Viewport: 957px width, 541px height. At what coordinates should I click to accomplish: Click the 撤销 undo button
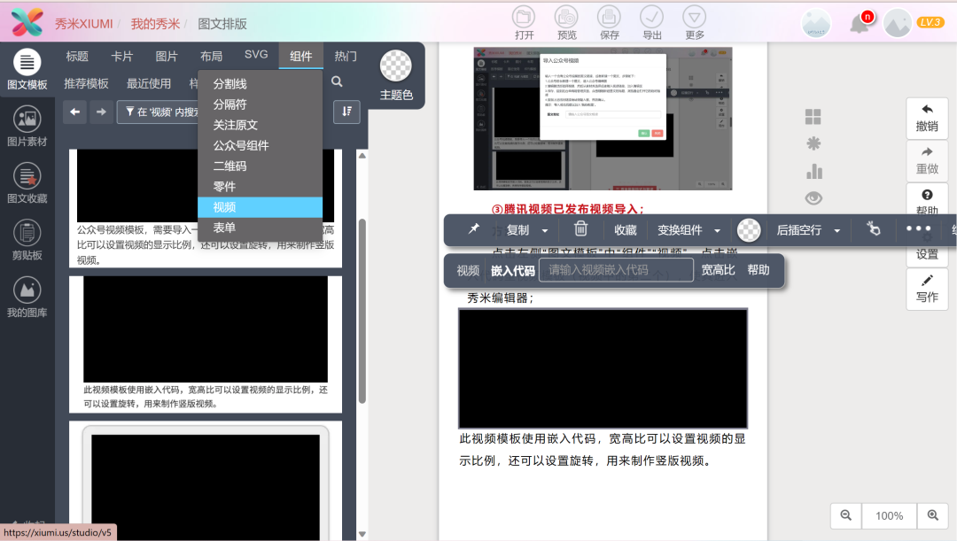click(927, 119)
